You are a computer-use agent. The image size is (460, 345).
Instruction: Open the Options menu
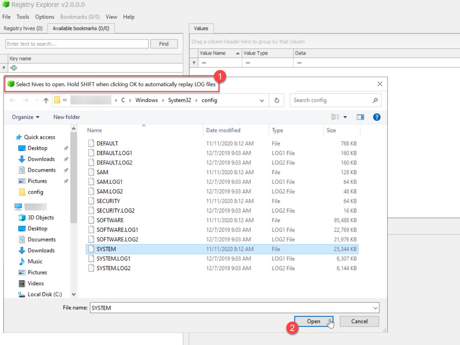(45, 17)
